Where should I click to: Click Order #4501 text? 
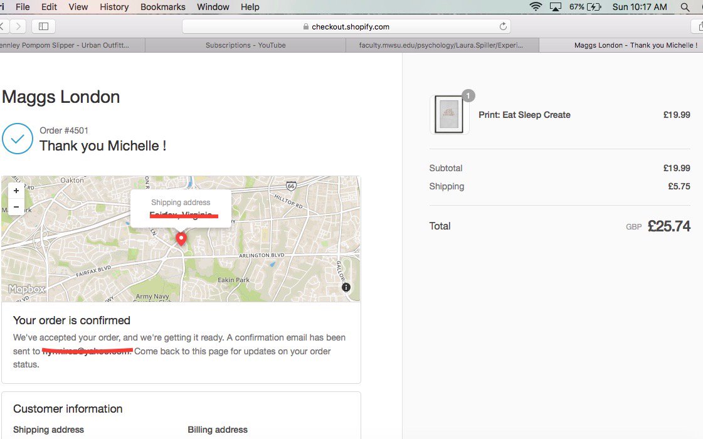64,130
